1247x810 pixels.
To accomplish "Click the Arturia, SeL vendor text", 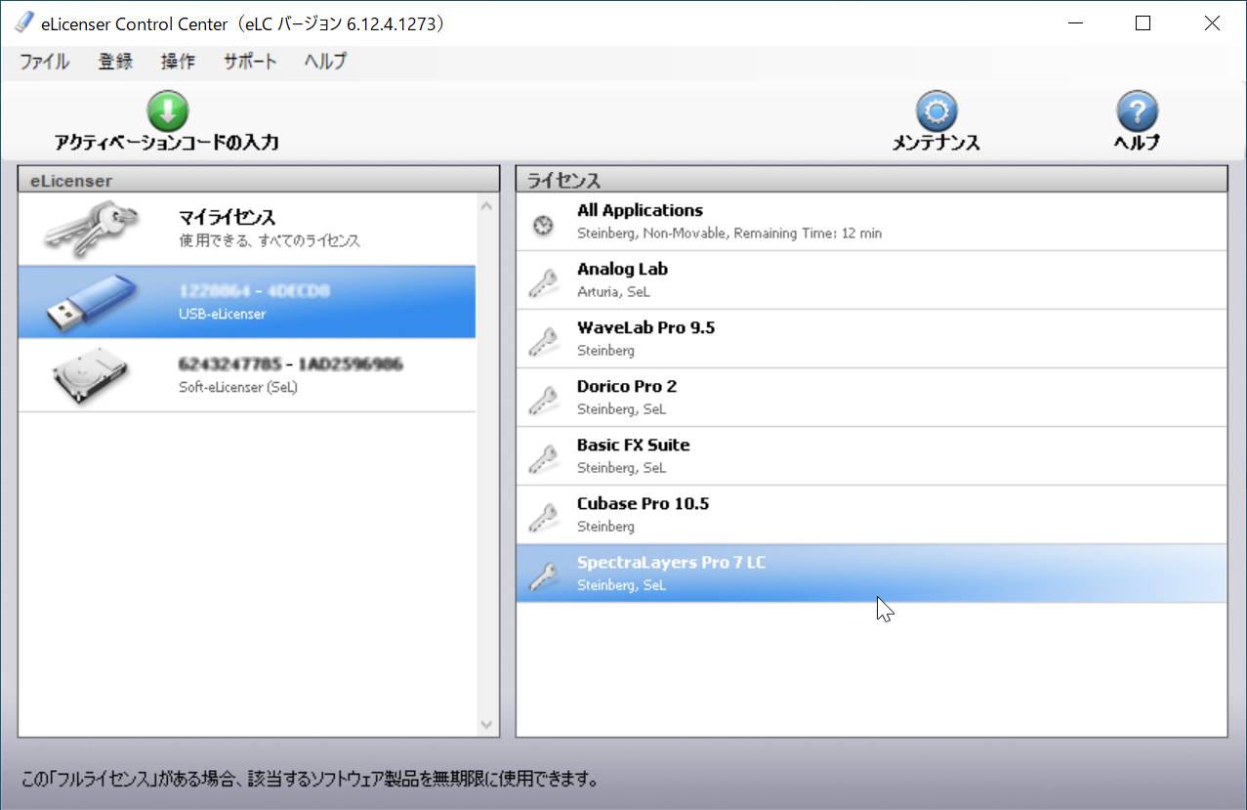I will pos(613,292).
